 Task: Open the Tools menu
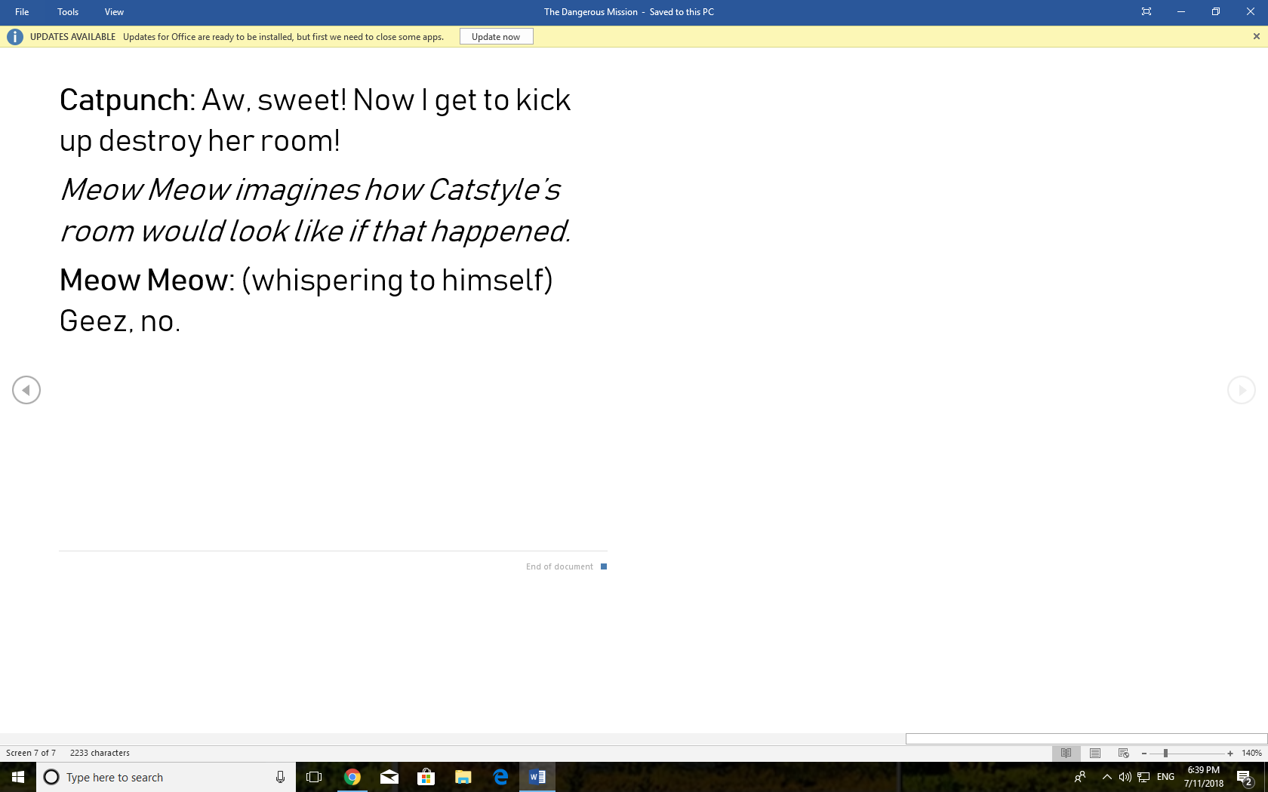(68, 11)
